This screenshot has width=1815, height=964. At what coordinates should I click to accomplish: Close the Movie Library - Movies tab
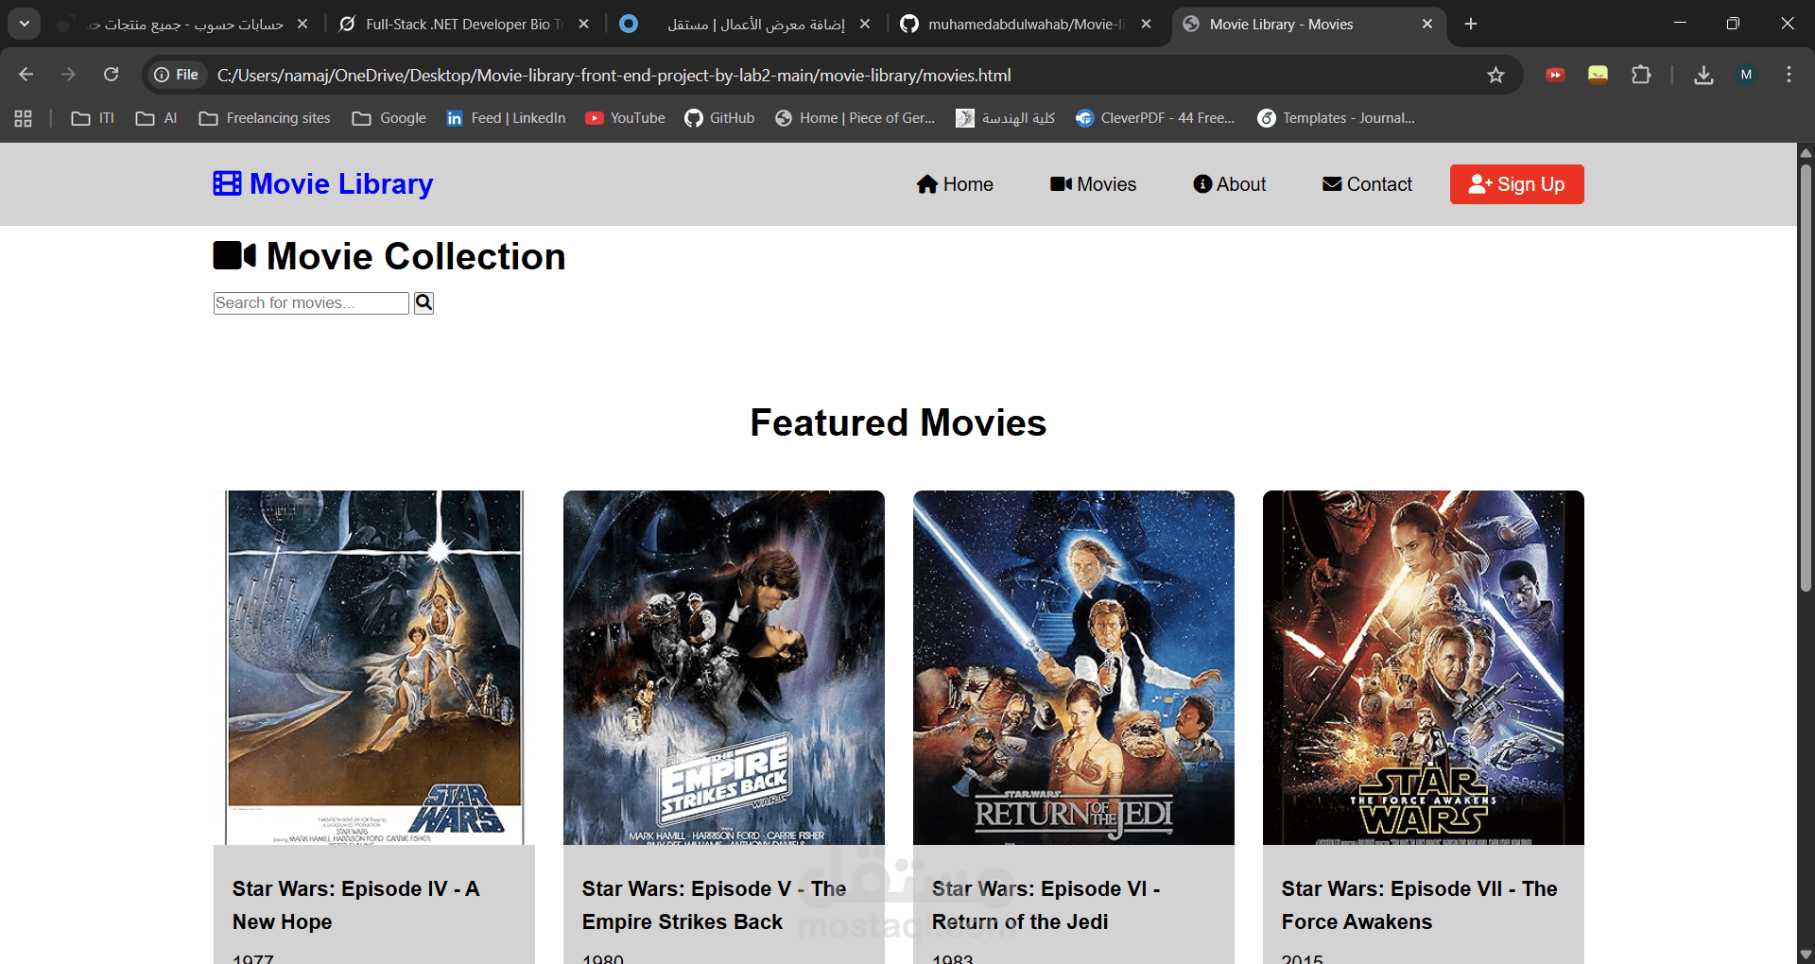click(1427, 24)
